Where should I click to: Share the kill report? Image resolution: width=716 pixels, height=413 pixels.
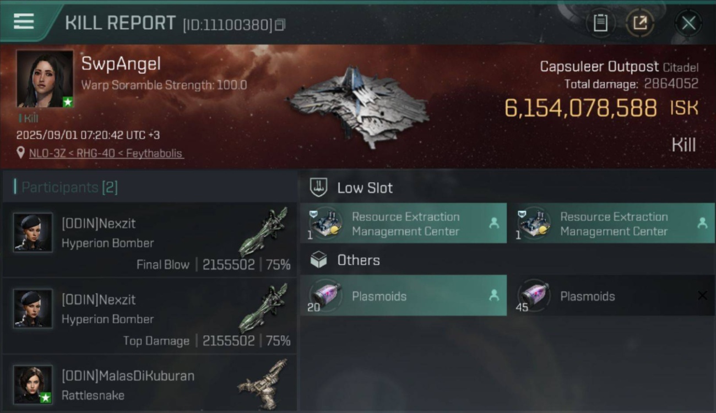640,23
